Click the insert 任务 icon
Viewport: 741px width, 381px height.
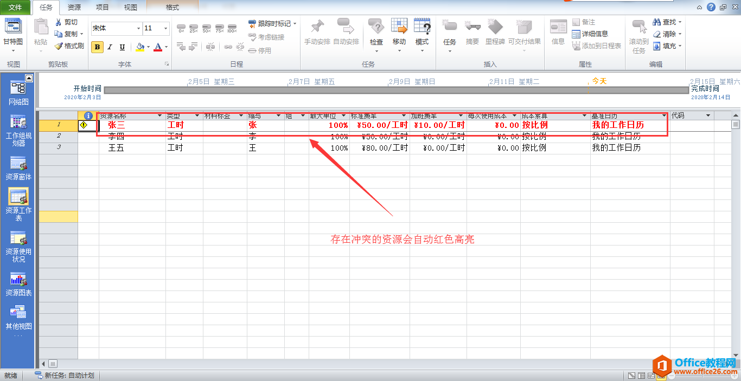coord(450,26)
